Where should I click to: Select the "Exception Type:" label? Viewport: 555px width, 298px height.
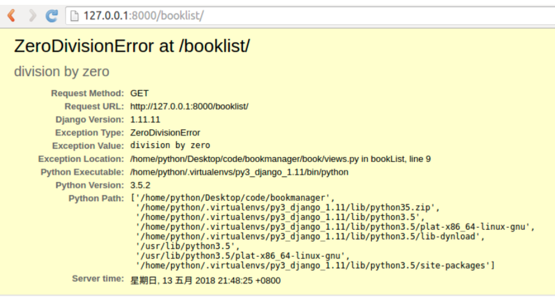[89, 132]
